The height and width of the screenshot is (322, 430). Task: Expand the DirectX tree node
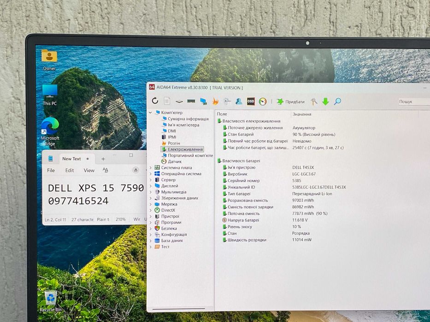[x=150, y=210]
